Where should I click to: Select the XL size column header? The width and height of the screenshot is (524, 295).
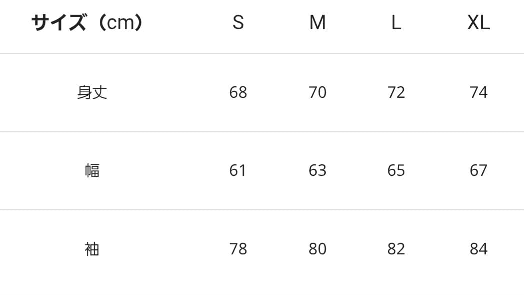(478, 23)
